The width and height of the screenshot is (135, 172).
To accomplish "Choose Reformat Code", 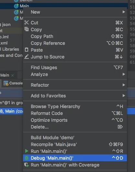I will (x=75, y=113).
